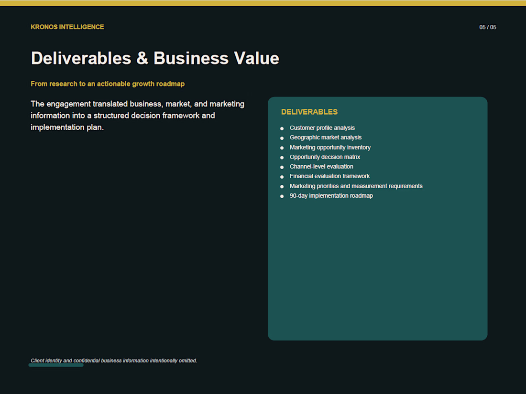Click the confidentiality footer note

[114, 361]
